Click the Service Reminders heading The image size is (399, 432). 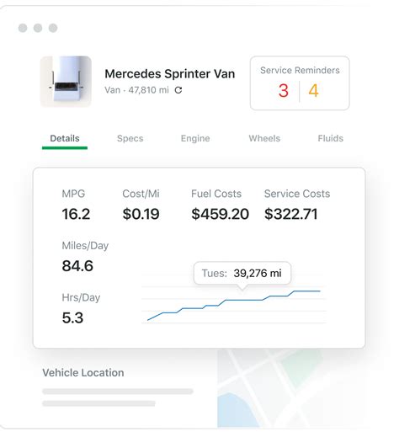[300, 70]
